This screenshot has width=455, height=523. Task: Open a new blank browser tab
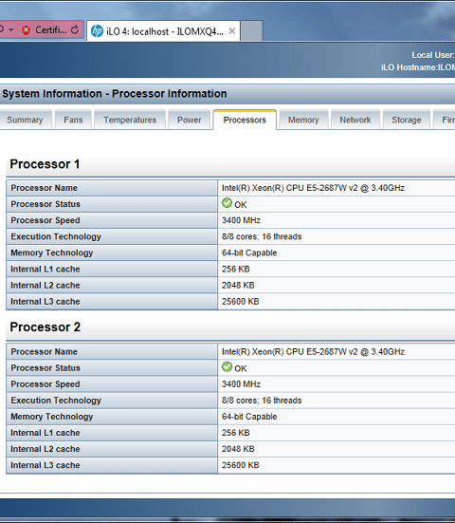click(x=251, y=31)
